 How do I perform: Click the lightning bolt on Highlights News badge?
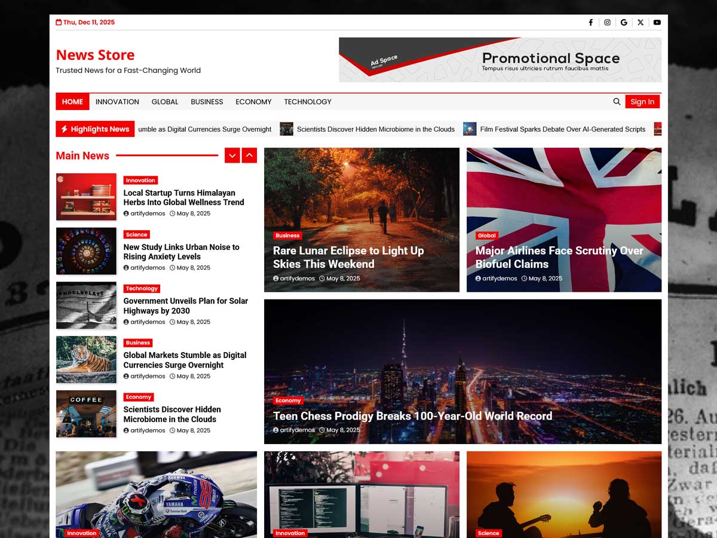tap(64, 129)
